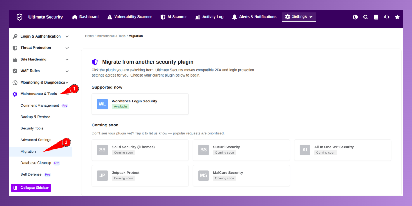Open the Dashboard home icon
This screenshot has width=412, height=206.
(75, 17)
